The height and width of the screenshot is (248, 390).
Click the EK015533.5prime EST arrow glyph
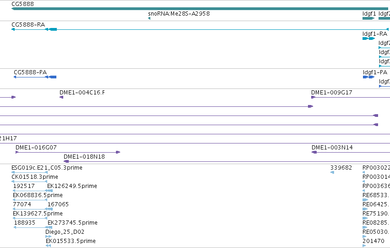[x=48, y=246]
